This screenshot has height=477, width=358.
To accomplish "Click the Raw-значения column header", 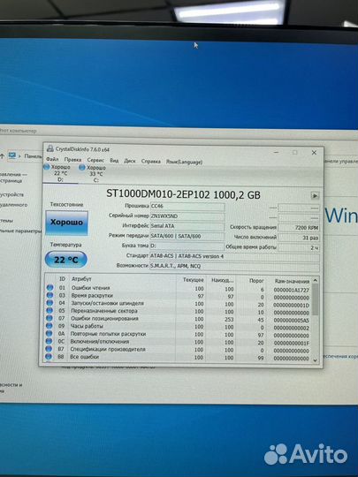I will [292, 282].
